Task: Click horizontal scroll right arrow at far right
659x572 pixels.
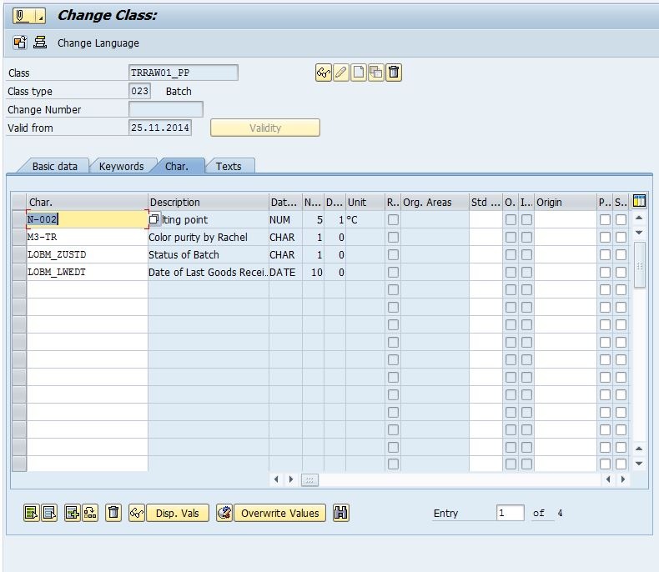Action: (623, 479)
